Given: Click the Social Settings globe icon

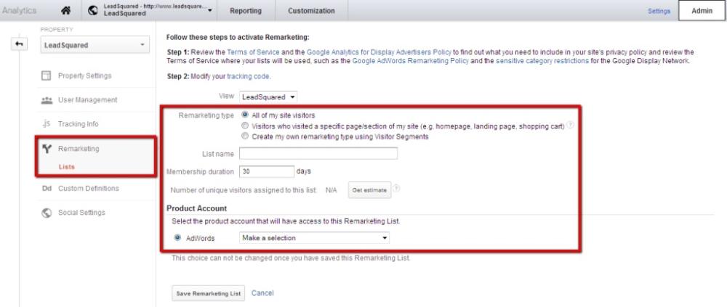Looking at the screenshot, I should click(47, 213).
